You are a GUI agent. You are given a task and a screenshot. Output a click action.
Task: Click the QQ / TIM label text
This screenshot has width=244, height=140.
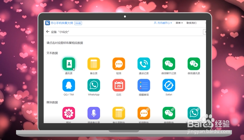69,95
